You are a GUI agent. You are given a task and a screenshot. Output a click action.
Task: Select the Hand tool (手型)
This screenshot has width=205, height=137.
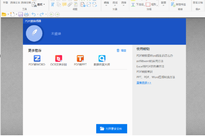click(6, 3)
